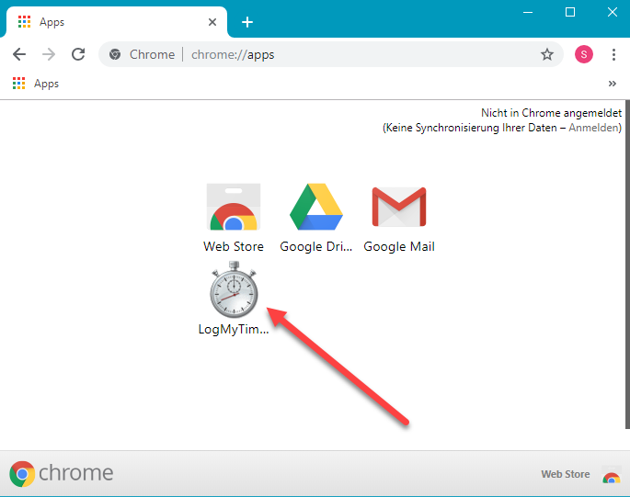The height and width of the screenshot is (497, 630).
Task: Open the Web Store app icon
Action: coord(234,207)
